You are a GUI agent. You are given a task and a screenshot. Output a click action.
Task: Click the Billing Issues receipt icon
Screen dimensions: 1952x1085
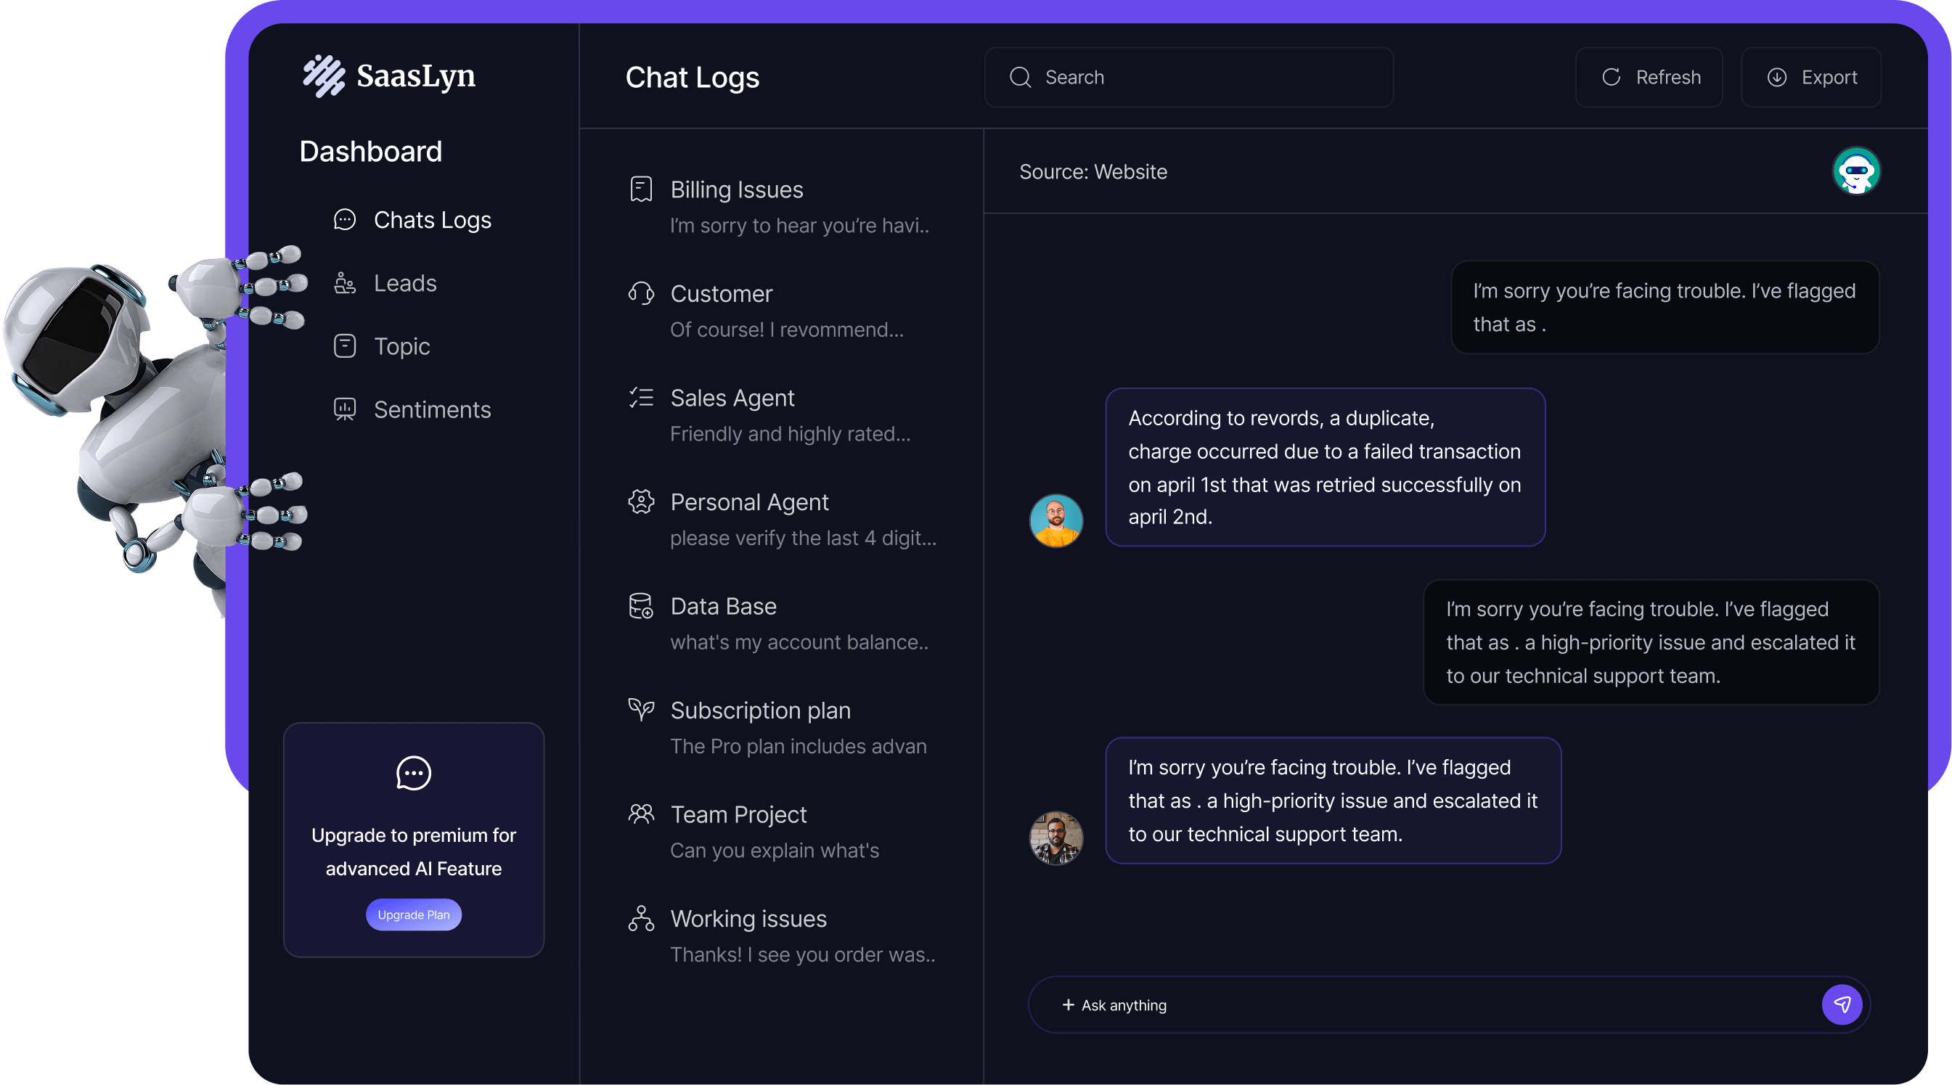(640, 189)
